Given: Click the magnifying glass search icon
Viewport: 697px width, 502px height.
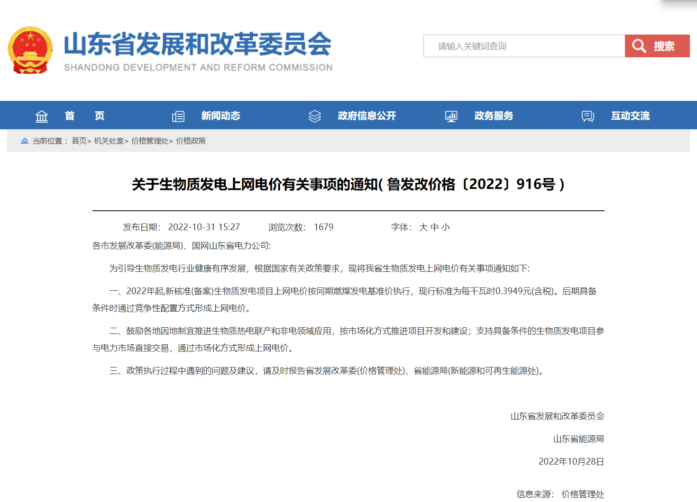Looking at the screenshot, I should pyautogui.click(x=639, y=46).
